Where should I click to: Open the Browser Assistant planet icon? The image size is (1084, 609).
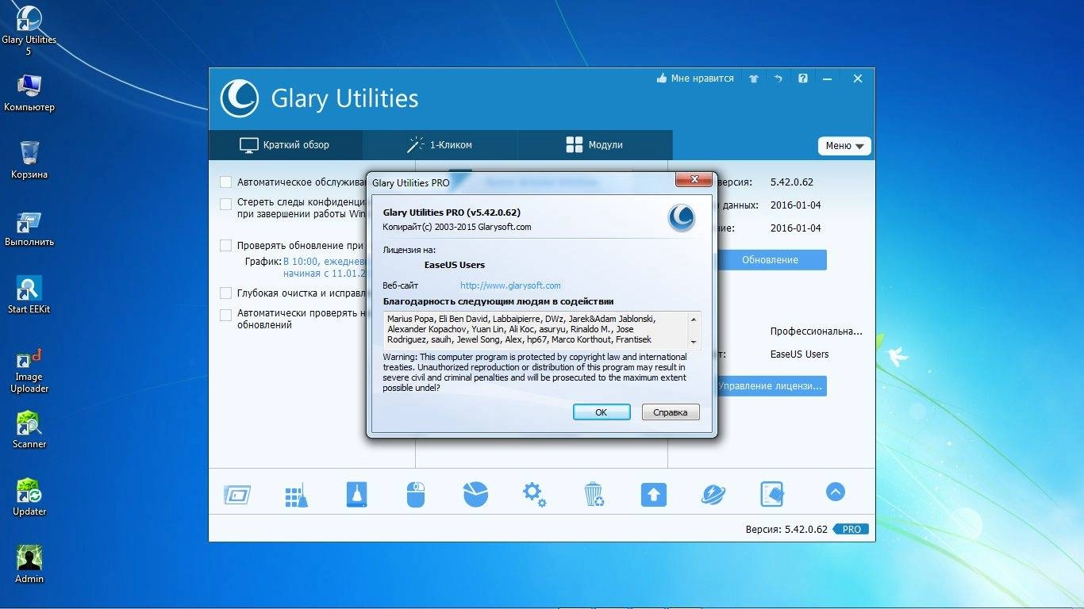(713, 494)
